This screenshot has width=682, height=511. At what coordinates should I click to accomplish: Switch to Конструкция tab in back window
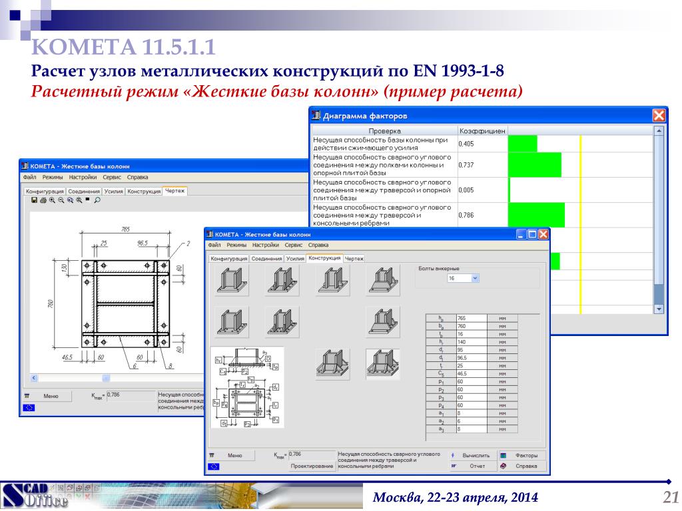[144, 191]
